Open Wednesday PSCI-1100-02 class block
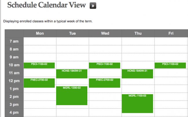Image resolution: width=188 pixels, height=117 pixels. point(104,65)
